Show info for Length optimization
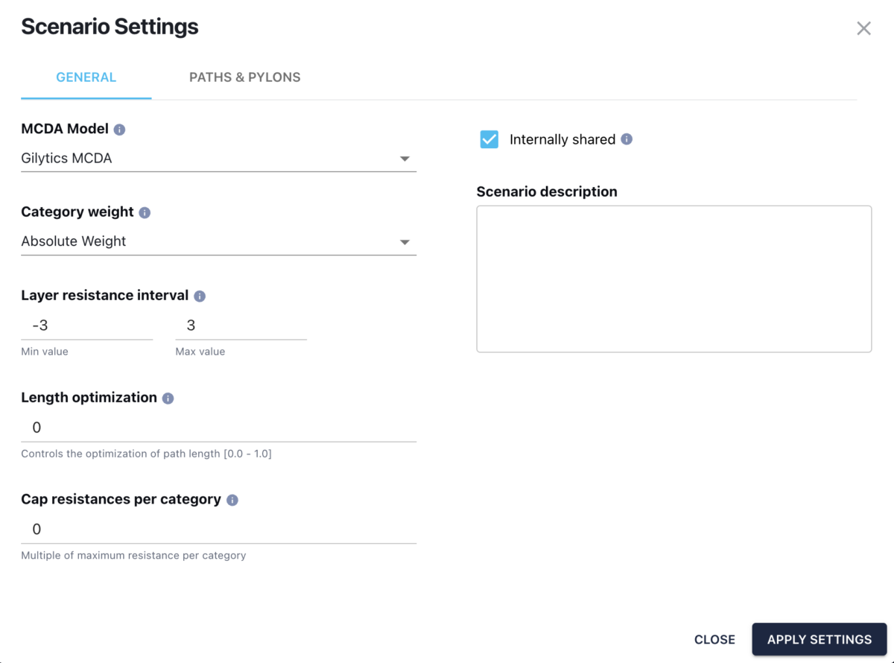This screenshot has width=894, height=663. tap(168, 399)
